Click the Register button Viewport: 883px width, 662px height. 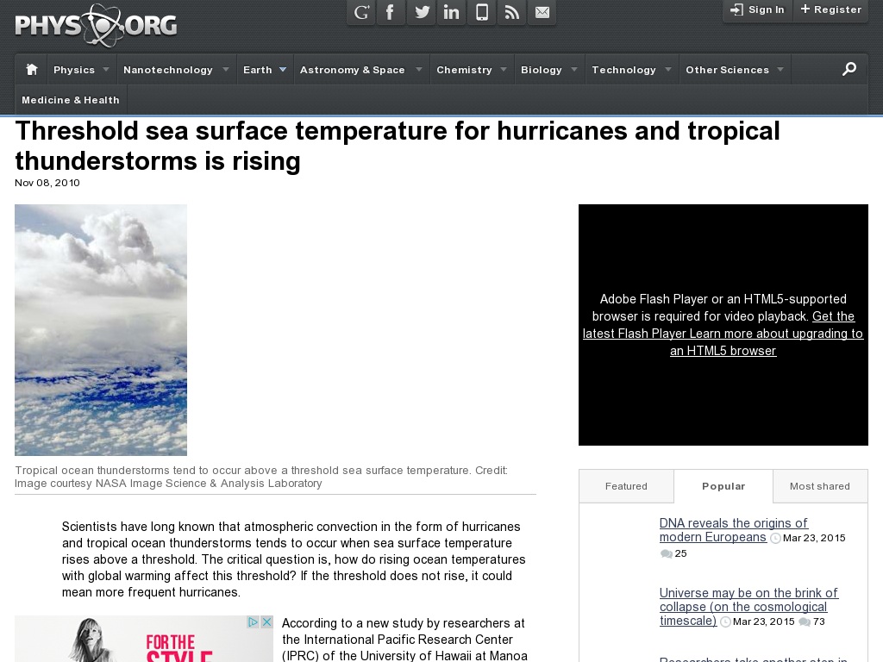click(830, 10)
